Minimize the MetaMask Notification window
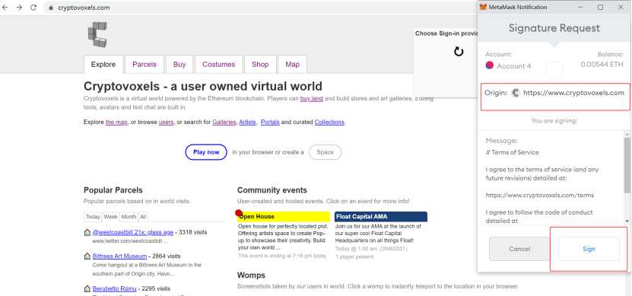The height and width of the screenshot is (296, 632). (x=580, y=8)
